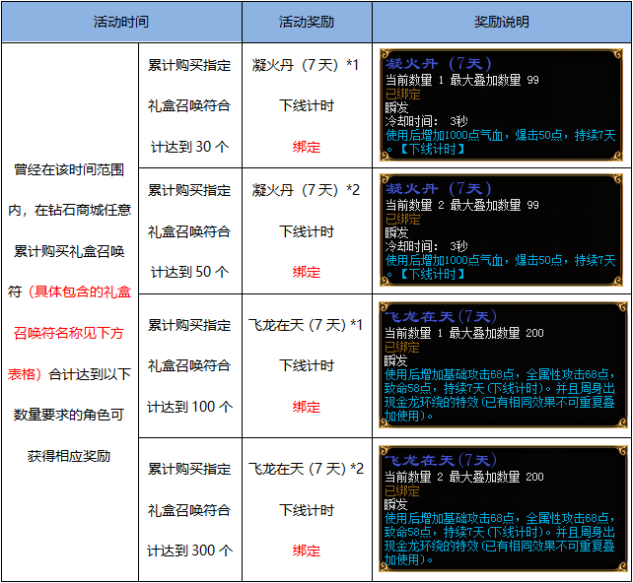
Task: Click the text 曾经在该时间范围
Action: tap(69, 169)
